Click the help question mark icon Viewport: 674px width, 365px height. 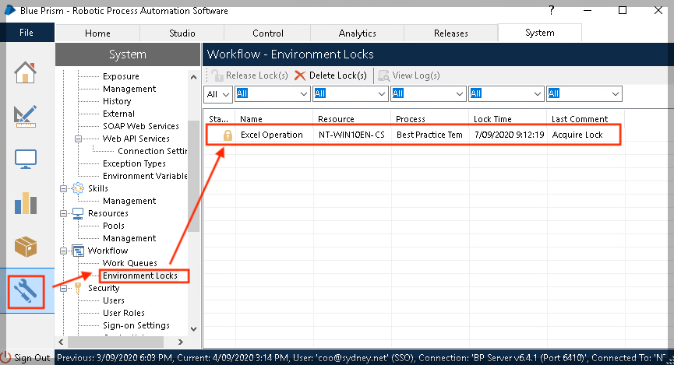tap(552, 10)
